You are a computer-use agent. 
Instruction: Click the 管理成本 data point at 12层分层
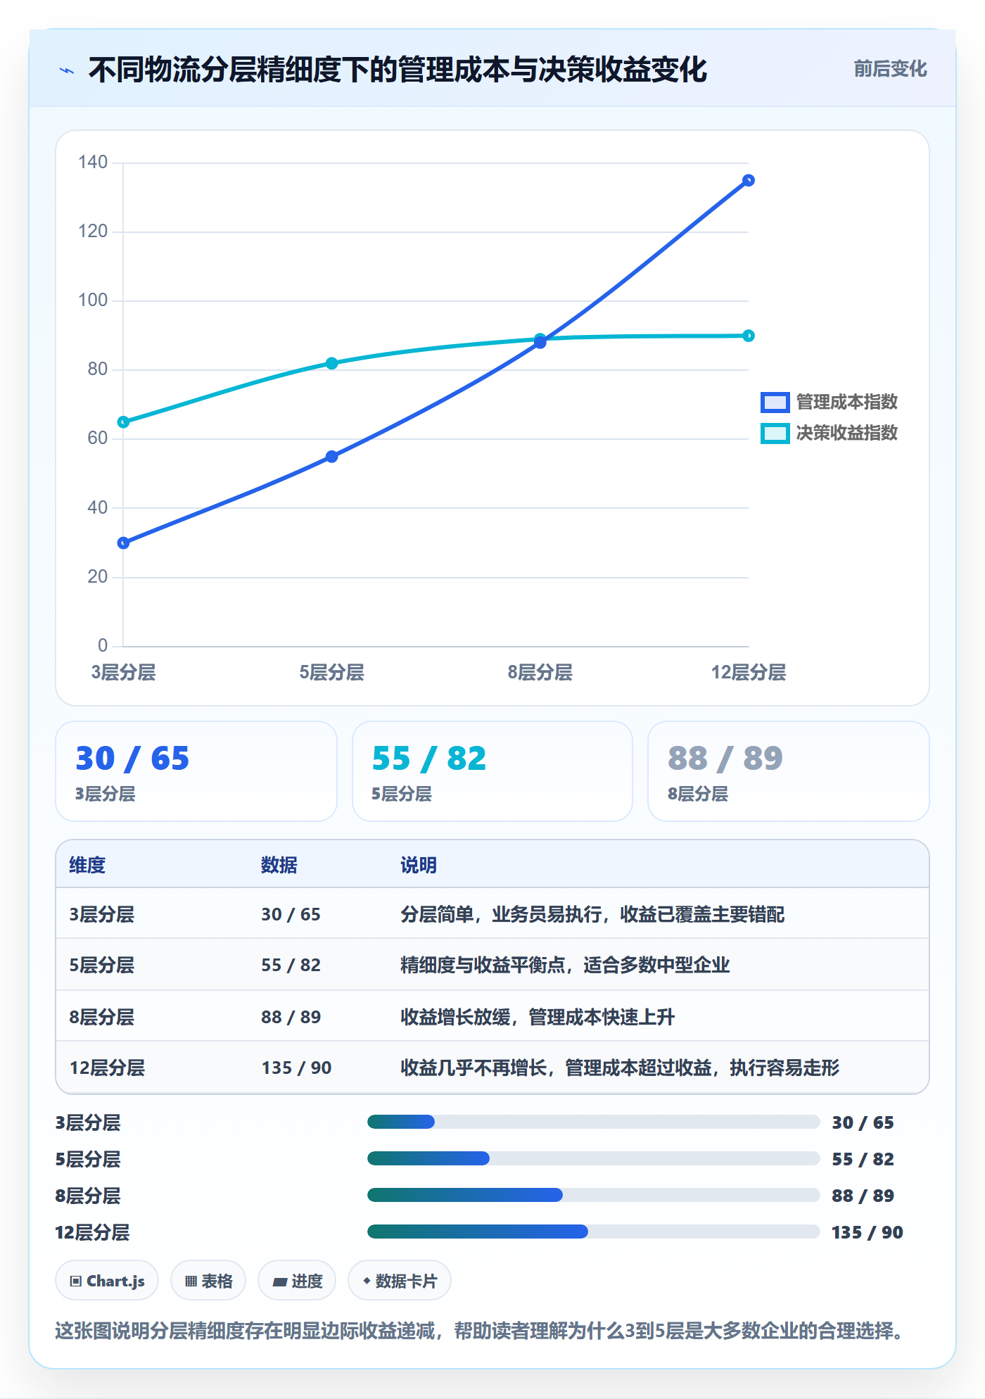coord(749,181)
